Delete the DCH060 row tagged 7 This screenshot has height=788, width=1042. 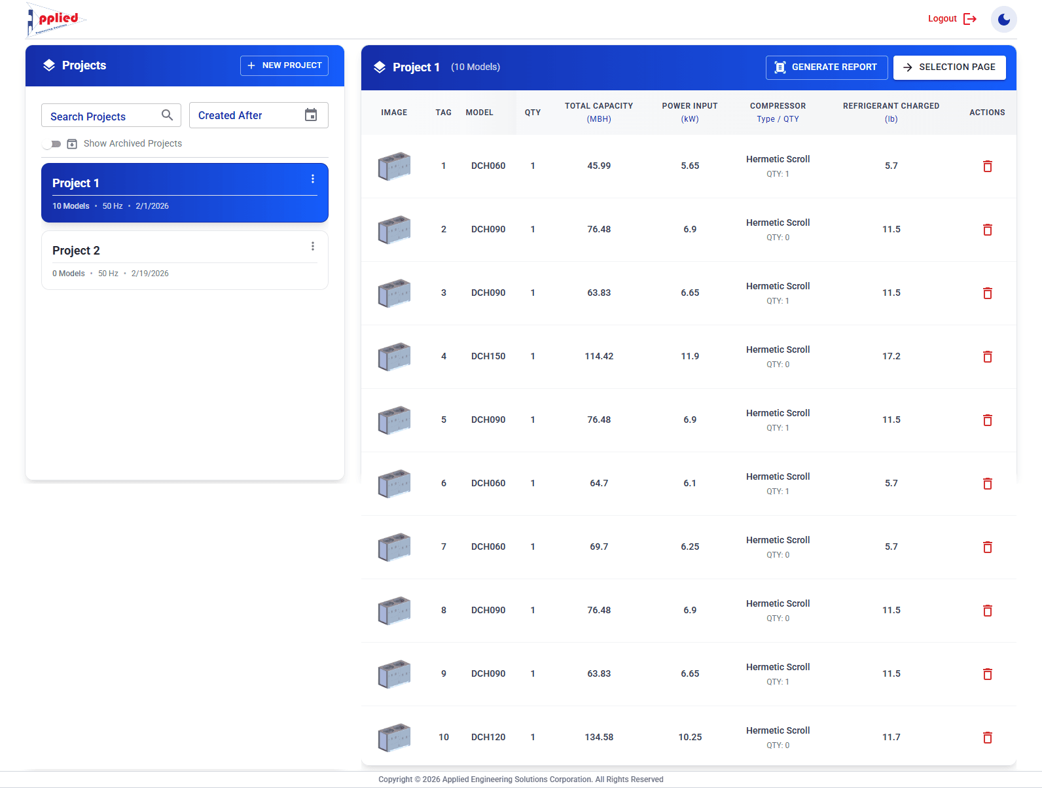[988, 547]
